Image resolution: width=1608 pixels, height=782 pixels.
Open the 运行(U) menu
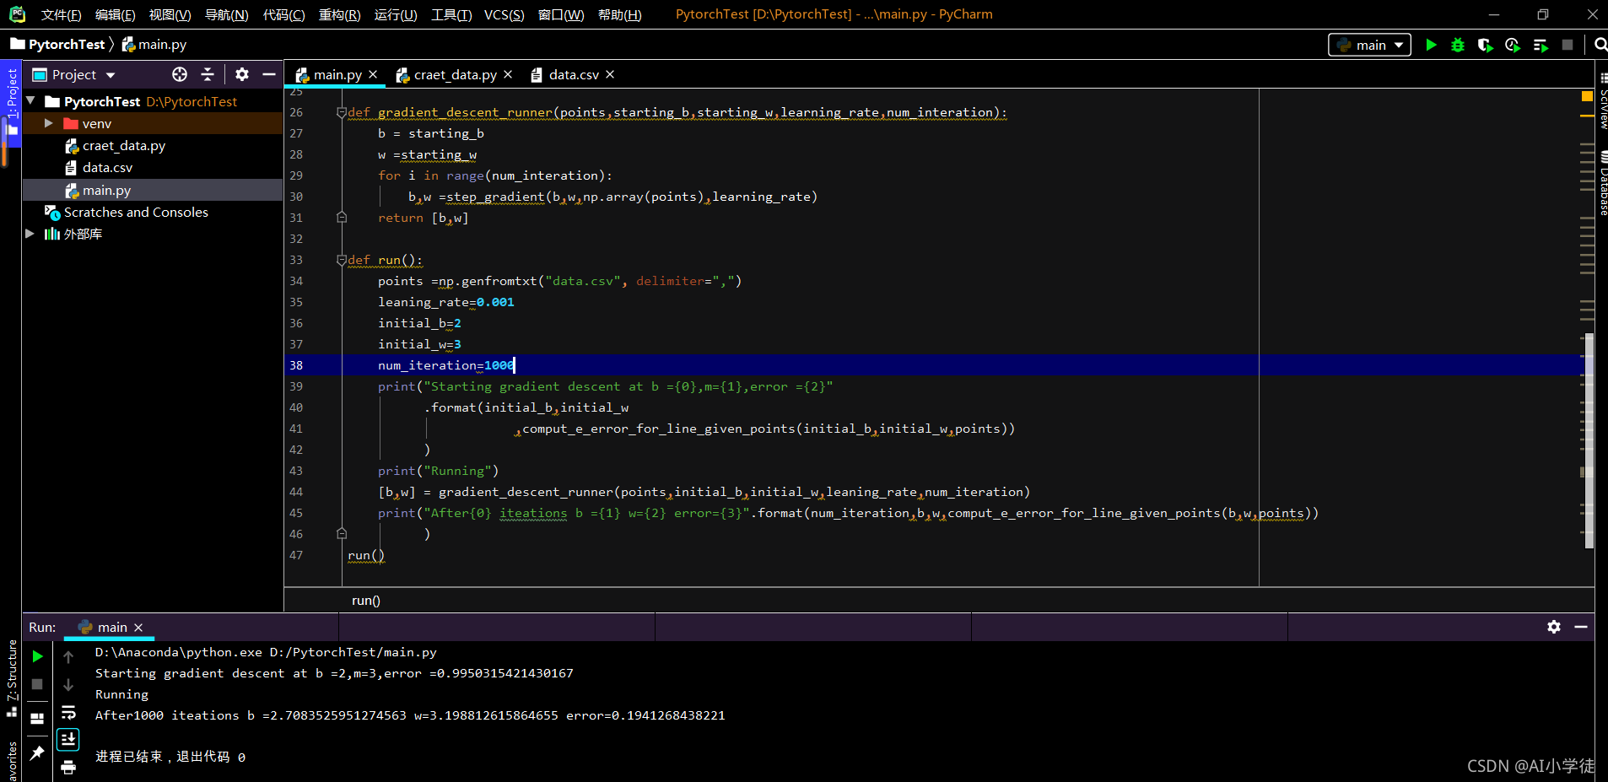396,14
